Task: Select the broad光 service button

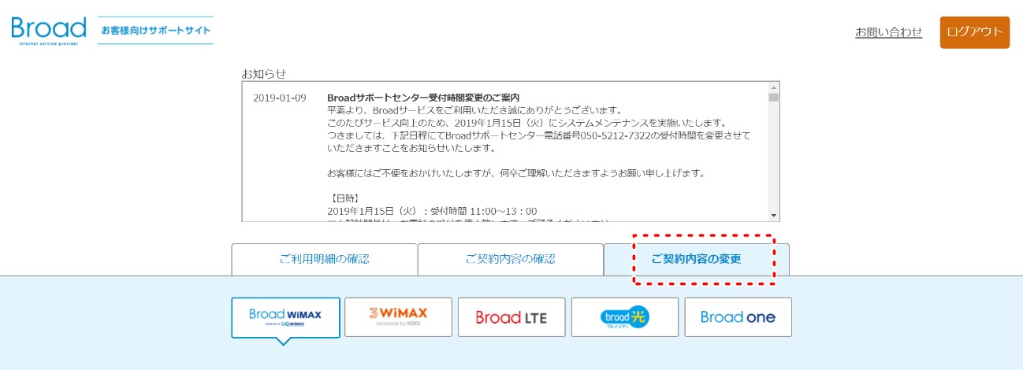Action: (x=625, y=317)
